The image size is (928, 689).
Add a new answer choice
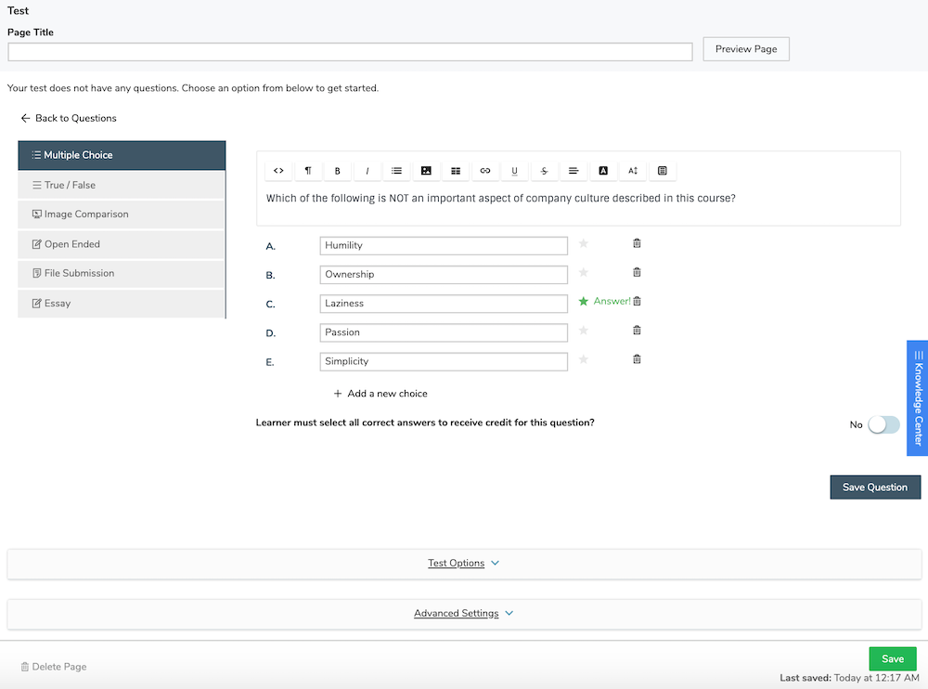[x=380, y=393]
